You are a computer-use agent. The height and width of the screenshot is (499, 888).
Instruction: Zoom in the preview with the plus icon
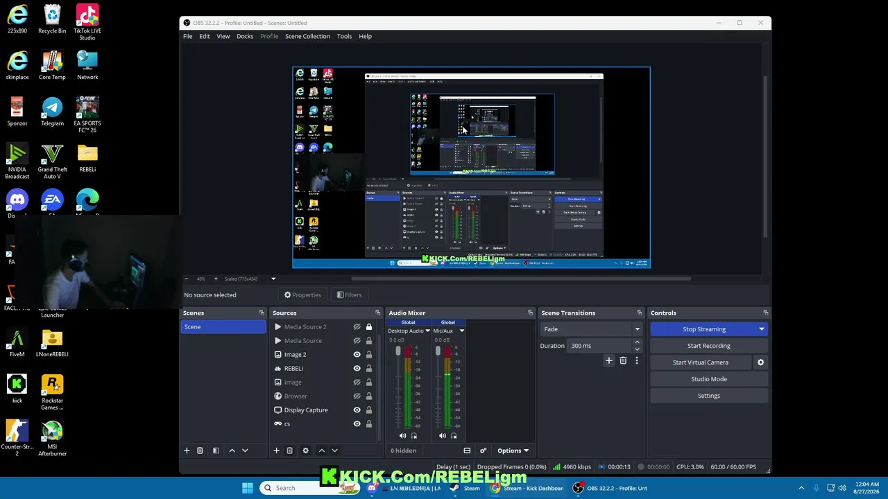[x=215, y=279]
